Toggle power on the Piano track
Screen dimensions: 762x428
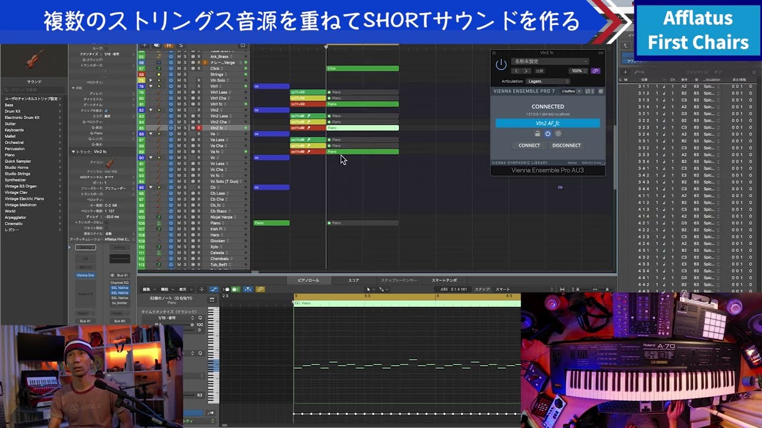point(171,223)
